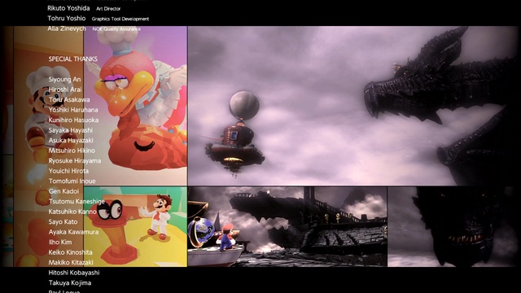
Task: Click the name Siyoung An
Action: coord(64,80)
